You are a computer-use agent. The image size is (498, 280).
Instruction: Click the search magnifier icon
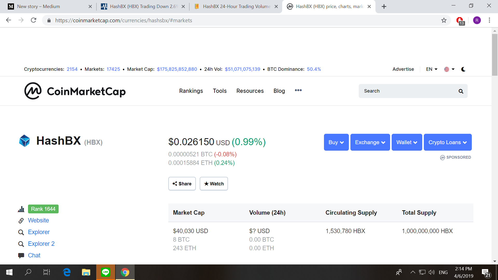point(461,91)
